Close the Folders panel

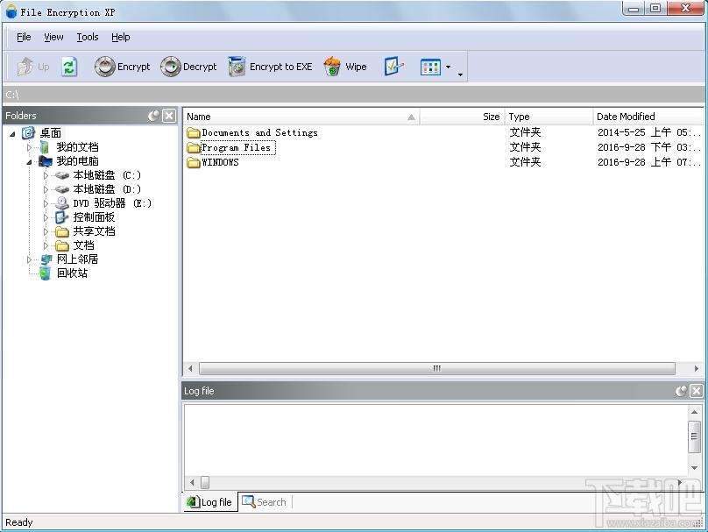[169, 116]
